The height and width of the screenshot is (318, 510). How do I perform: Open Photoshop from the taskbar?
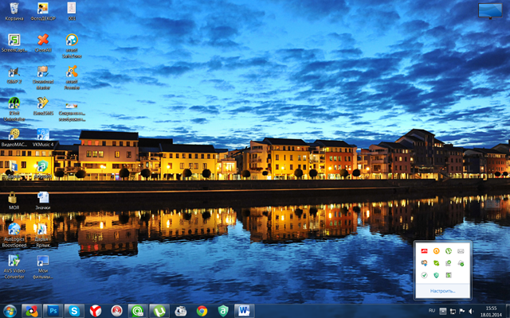click(x=53, y=310)
